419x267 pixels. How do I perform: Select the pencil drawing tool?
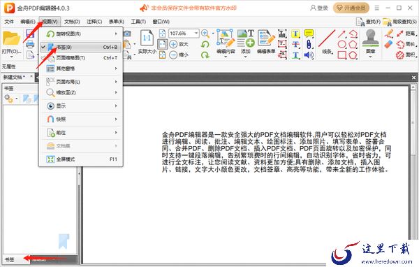[x=389, y=34]
